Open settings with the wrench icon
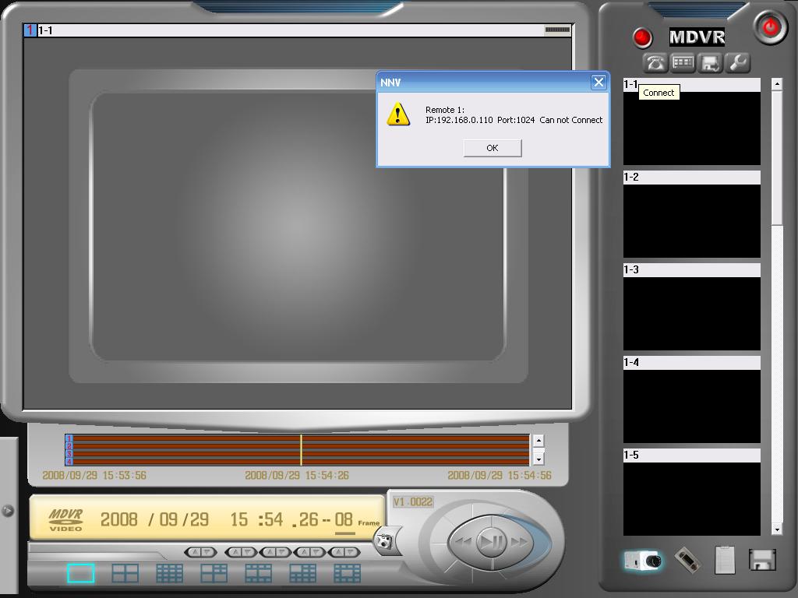This screenshot has height=598, width=798. [x=736, y=63]
